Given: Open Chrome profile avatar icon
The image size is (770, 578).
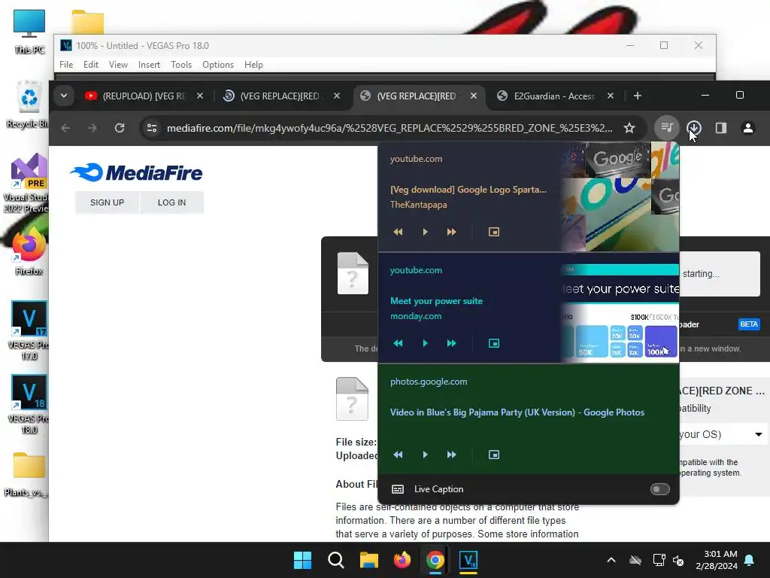Looking at the screenshot, I should tap(748, 128).
